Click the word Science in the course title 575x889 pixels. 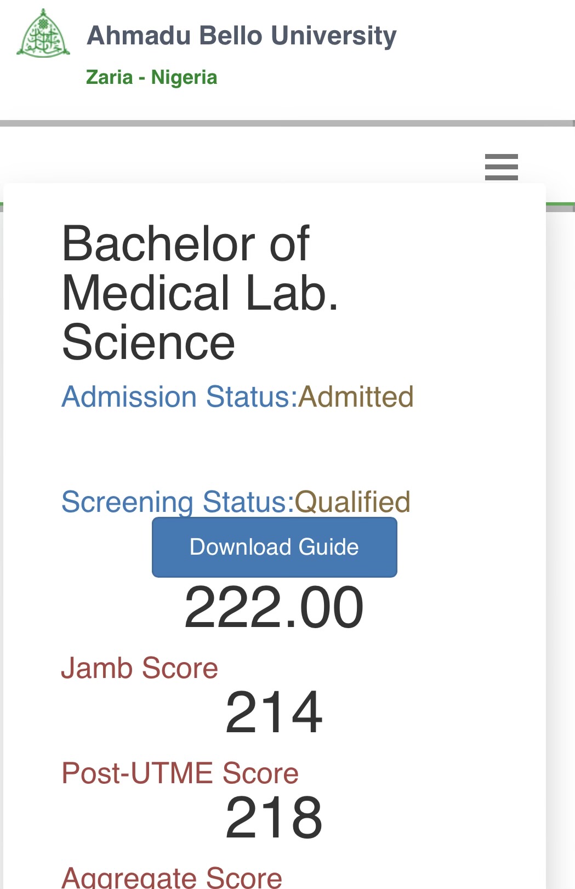(x=149, y=343)
